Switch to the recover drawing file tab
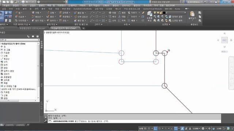The image size is (234, 131). [x=33, y=28]
